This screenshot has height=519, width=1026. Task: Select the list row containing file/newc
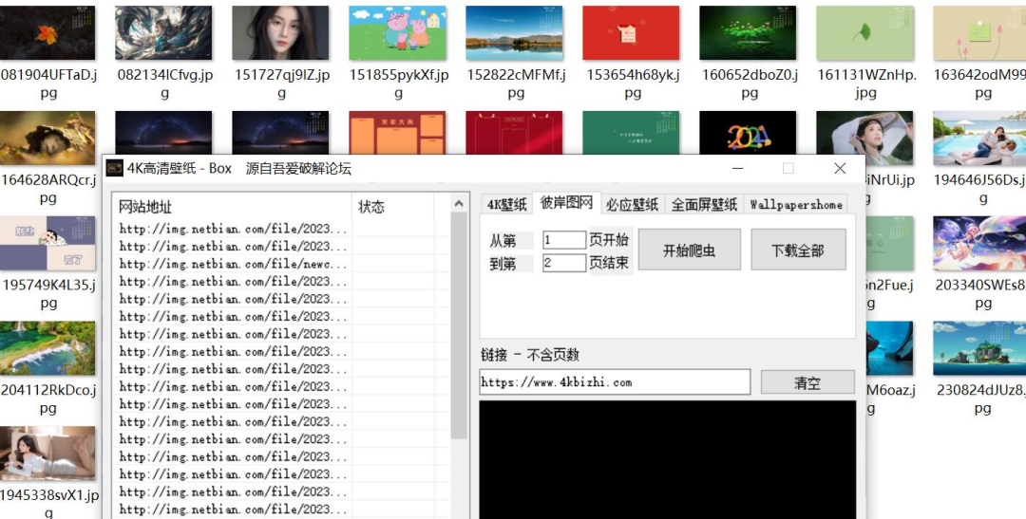coord(282,264)
